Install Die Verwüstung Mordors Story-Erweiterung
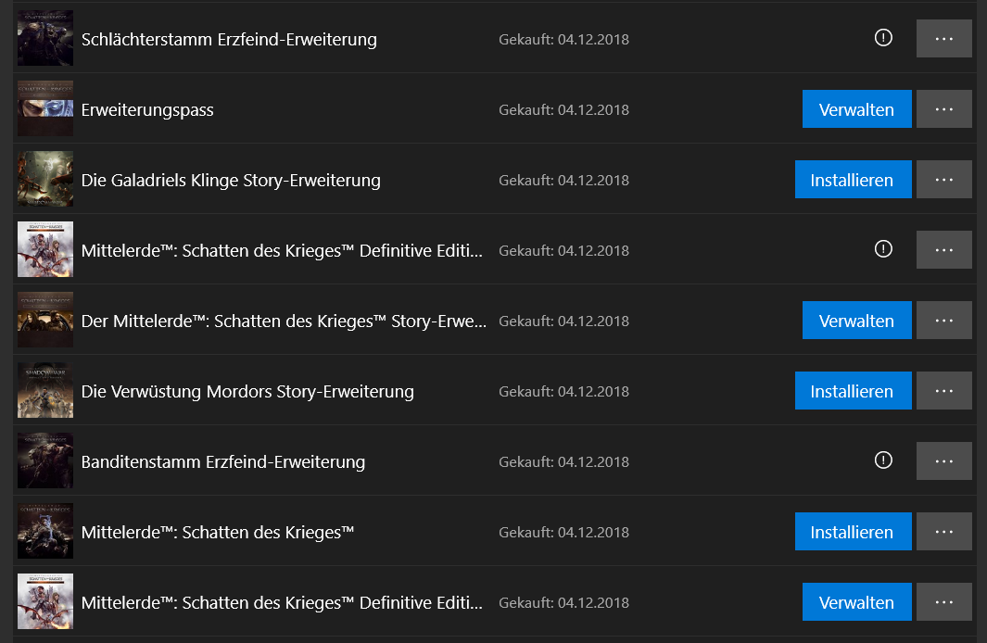Viewport: 987px width, 643px height. tap(853, 391)
